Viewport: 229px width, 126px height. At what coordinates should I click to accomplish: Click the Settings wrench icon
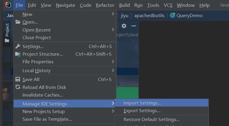(18, 46)
